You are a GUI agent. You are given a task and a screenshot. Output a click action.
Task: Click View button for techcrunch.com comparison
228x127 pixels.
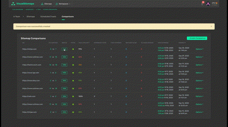pyautogui.click(x=64, y=65)
